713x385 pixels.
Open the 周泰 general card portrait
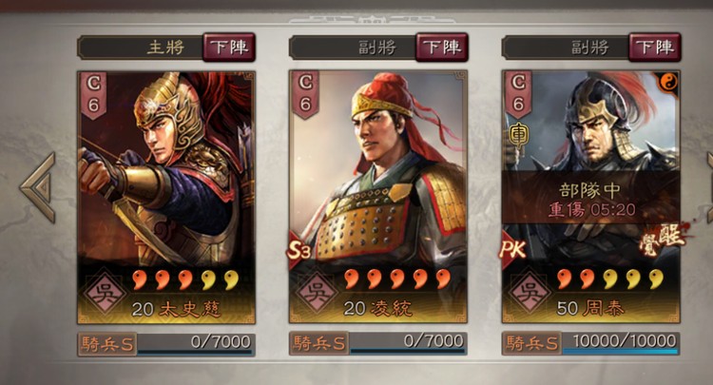pyautogui.click(x=591, y=197)
